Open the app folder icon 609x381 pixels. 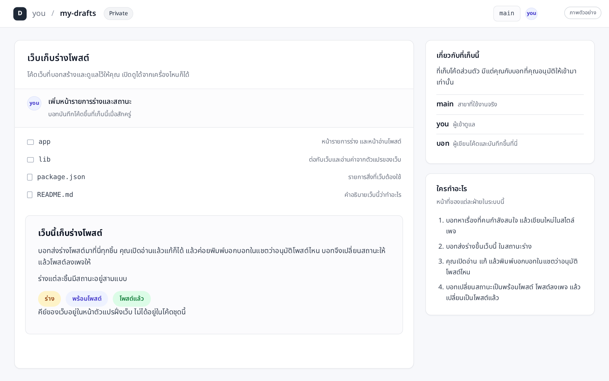[30, 142]
